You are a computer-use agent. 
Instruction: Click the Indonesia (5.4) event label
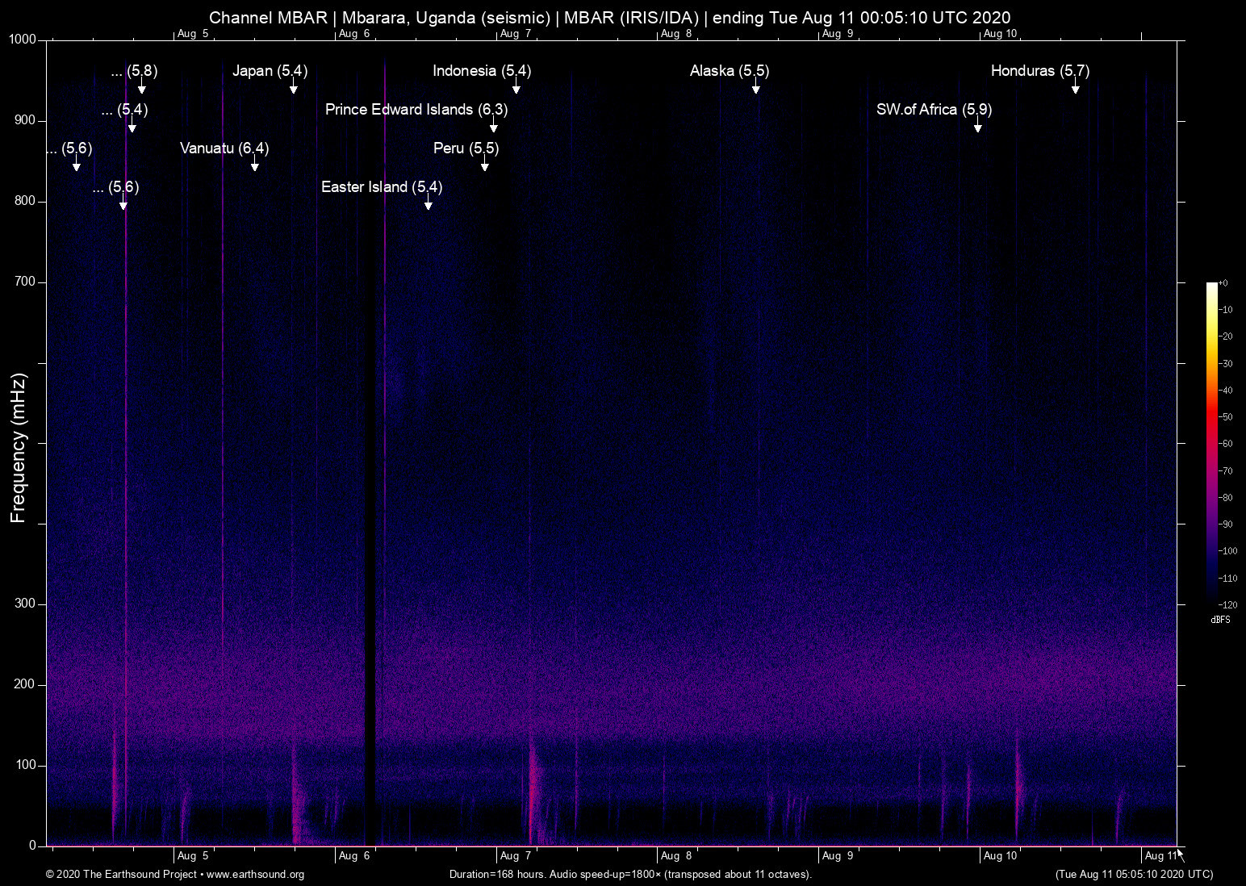[481, 71]
